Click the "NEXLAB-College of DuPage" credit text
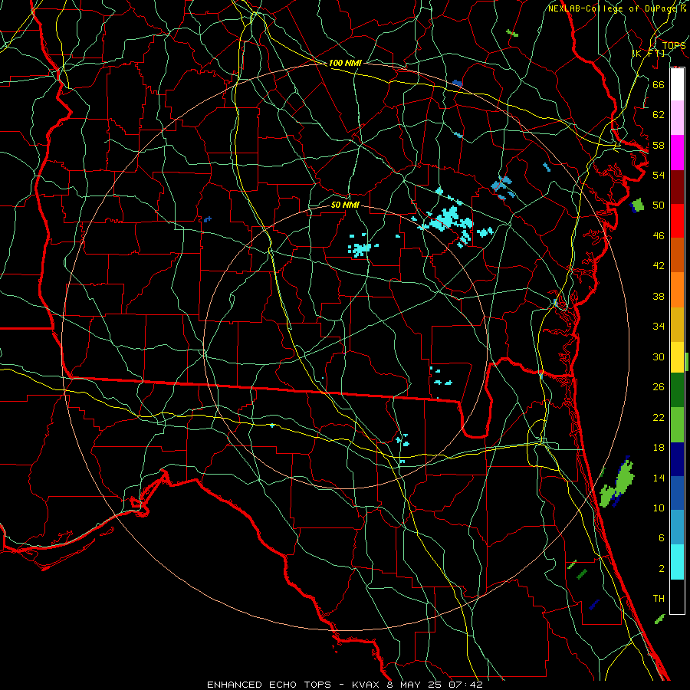Viewport: 690px width, 690px height. [x=613, y=8]
